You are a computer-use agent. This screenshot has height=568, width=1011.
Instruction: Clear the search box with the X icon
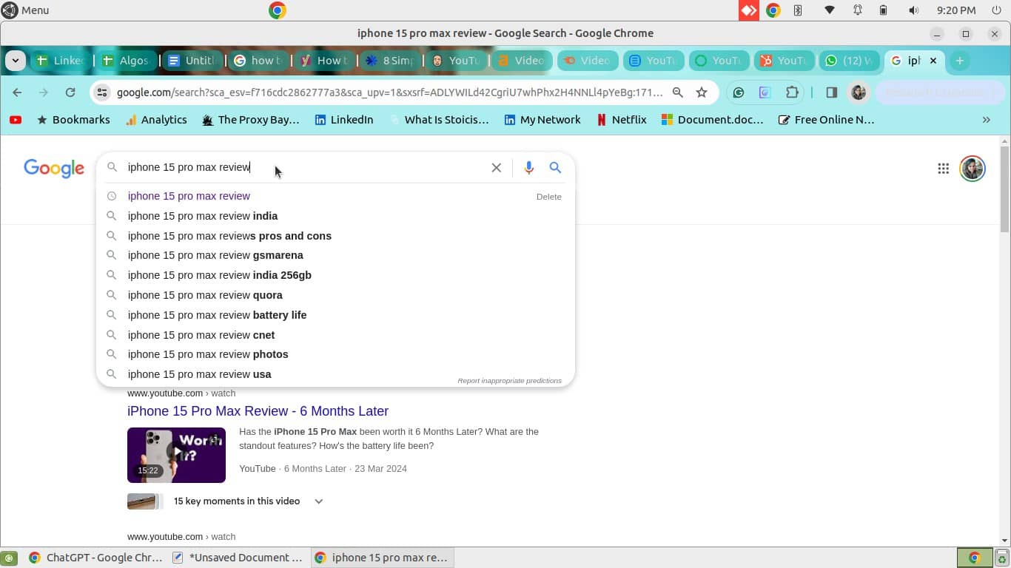point(497,168)
